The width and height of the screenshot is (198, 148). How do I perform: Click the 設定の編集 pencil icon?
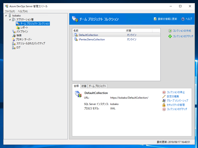point(164,96)
